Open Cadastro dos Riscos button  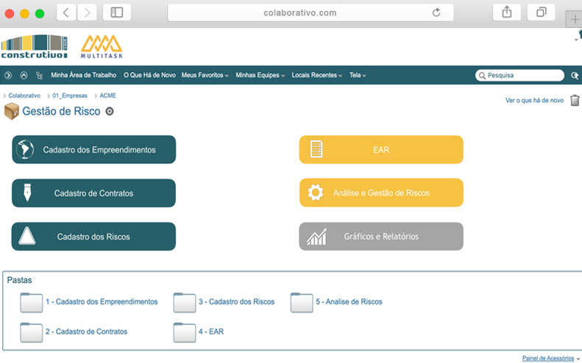tap(93, 237)
